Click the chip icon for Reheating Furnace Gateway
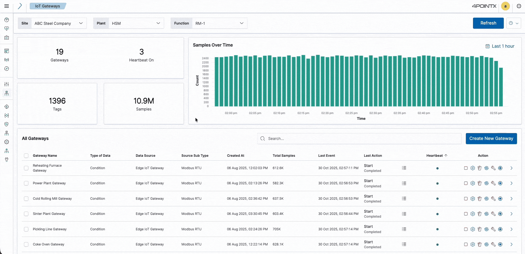This screenshot has height=254, width=525. [500, 168]
